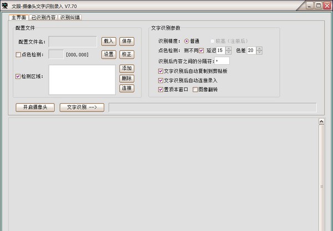333x231 pixels.
Task: Click the 点色检测 color box field
Action: click(x=56, y=54)
